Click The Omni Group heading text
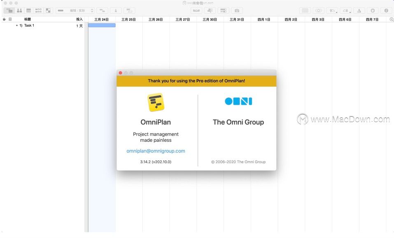Image resolution: width=394 pixels, height=238 pixels. 238,122
